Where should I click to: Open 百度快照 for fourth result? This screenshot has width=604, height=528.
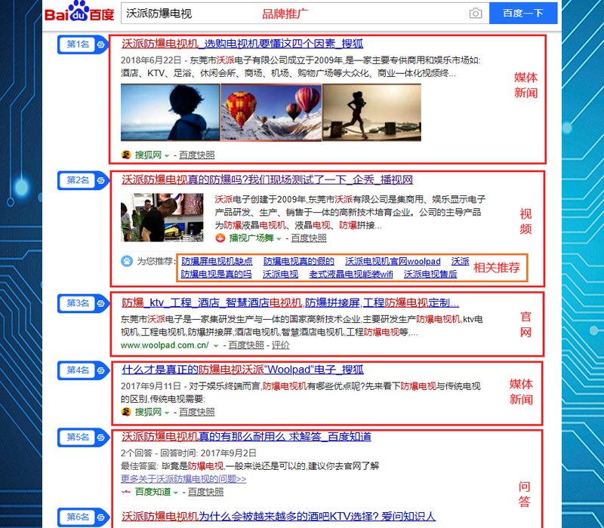197,412
